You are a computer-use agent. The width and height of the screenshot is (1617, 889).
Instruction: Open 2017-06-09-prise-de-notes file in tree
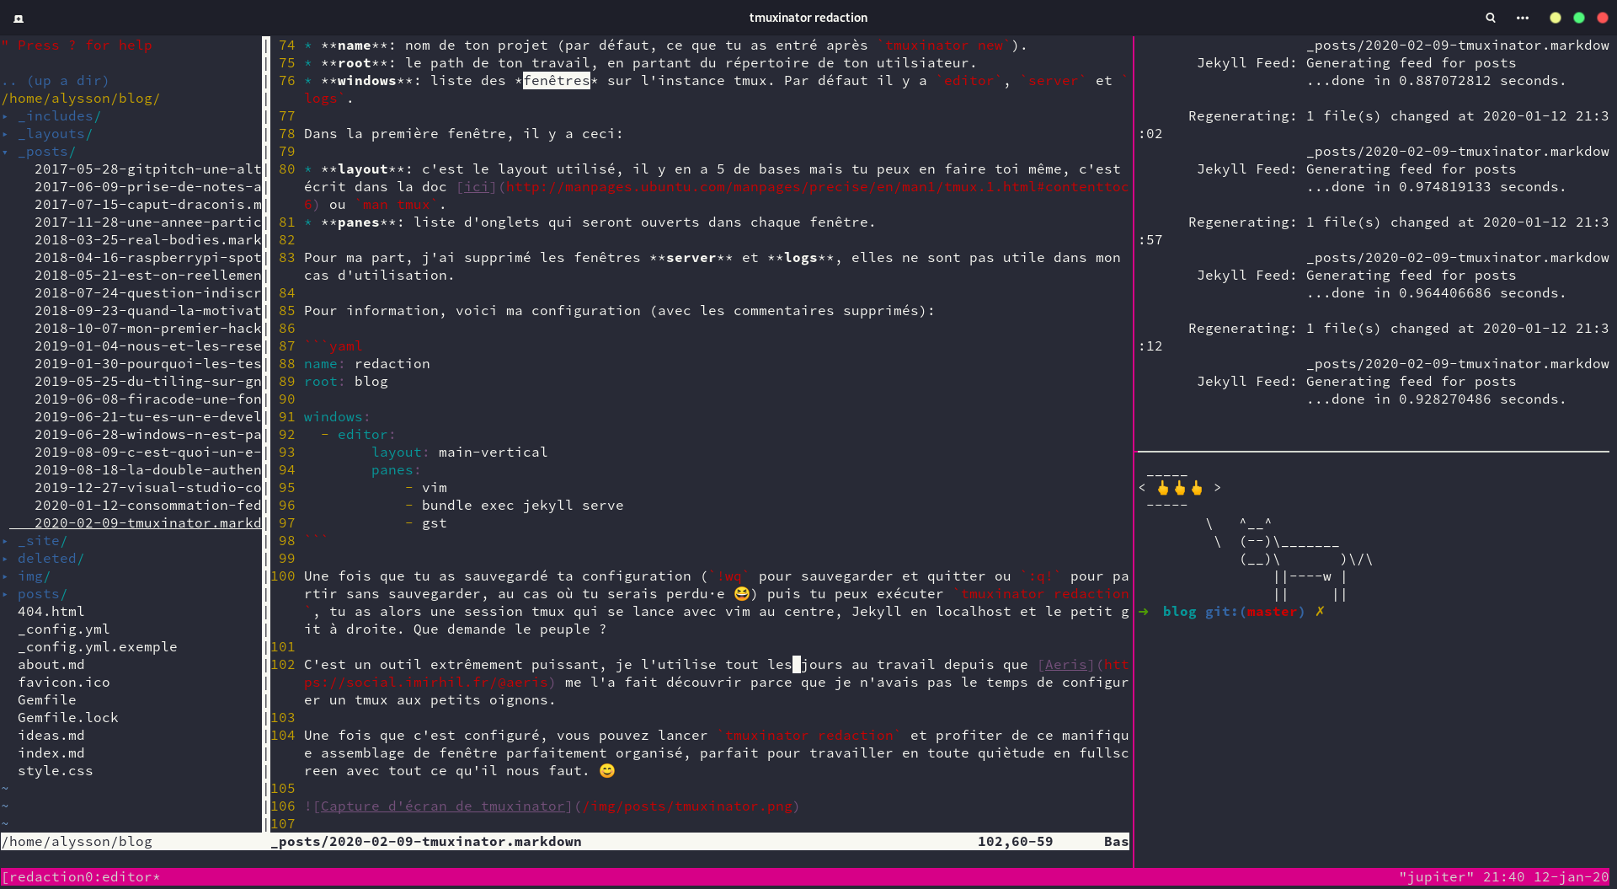pyautogui.click(x=148, y=187)
